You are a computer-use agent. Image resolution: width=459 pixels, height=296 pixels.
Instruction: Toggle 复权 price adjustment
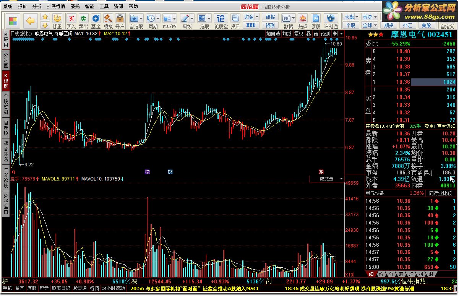[x=299, y=34]
